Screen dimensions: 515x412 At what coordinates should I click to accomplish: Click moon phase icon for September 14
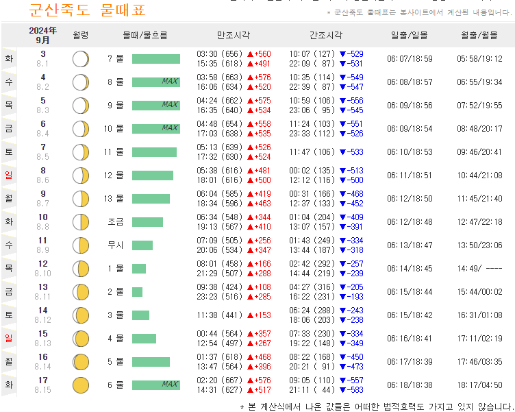click(81, 315)
